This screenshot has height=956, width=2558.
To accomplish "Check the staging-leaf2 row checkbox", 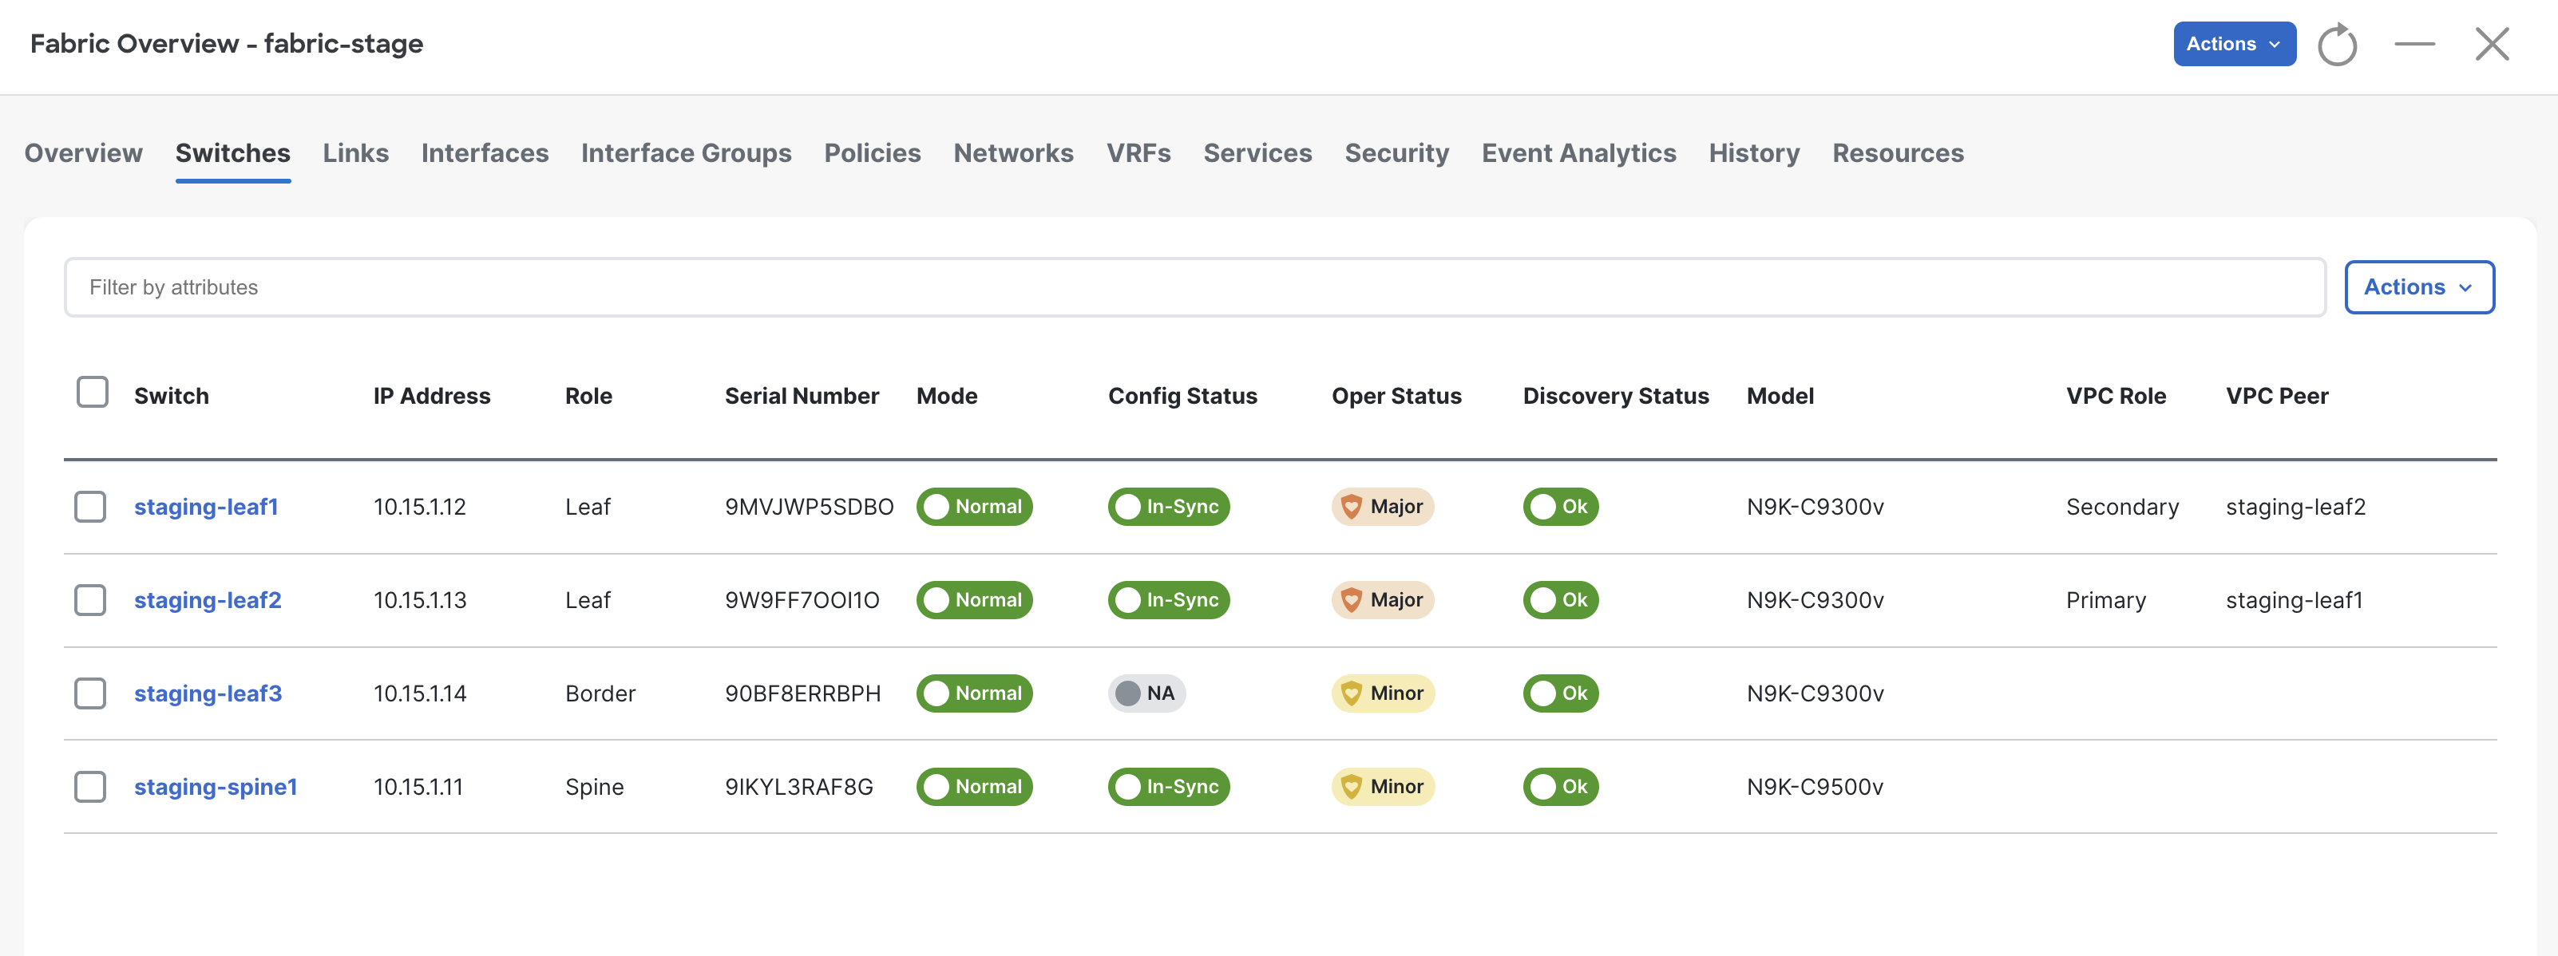I will pyautogui.click(x=90, y=601).
